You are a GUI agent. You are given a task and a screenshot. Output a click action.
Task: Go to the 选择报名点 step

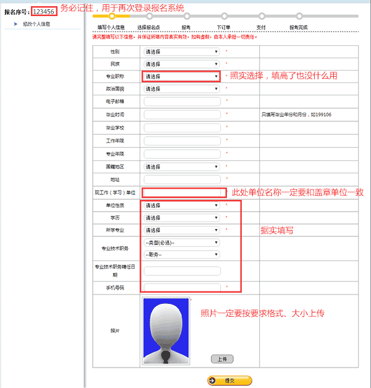click(148, 28)
